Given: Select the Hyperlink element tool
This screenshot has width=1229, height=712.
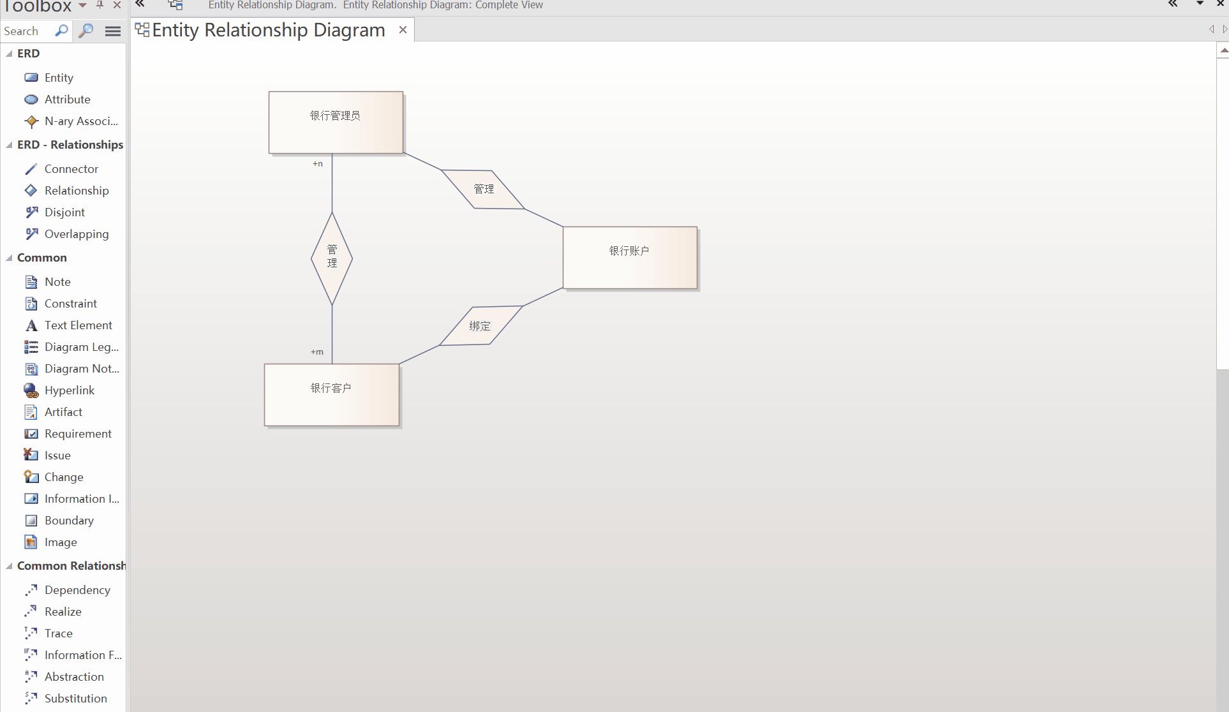Looking at the screenshot, I should 69,390.
